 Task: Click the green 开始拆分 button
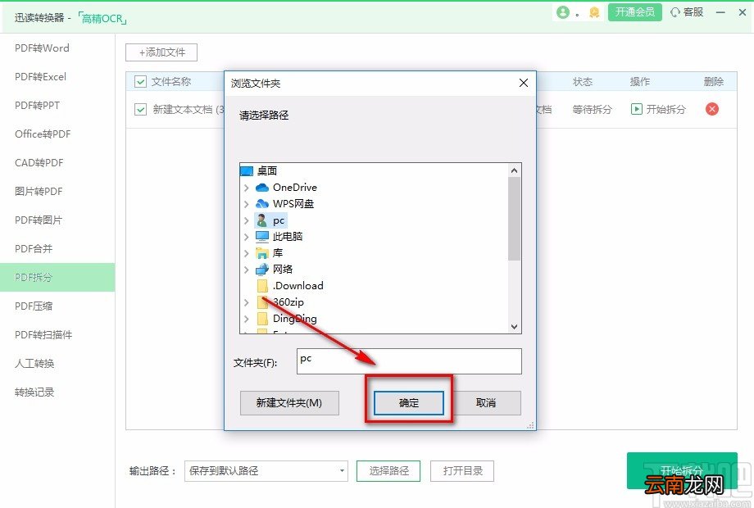tap(682, 470)
